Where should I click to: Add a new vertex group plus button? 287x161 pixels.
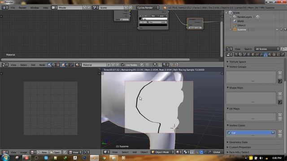(280, 73)
